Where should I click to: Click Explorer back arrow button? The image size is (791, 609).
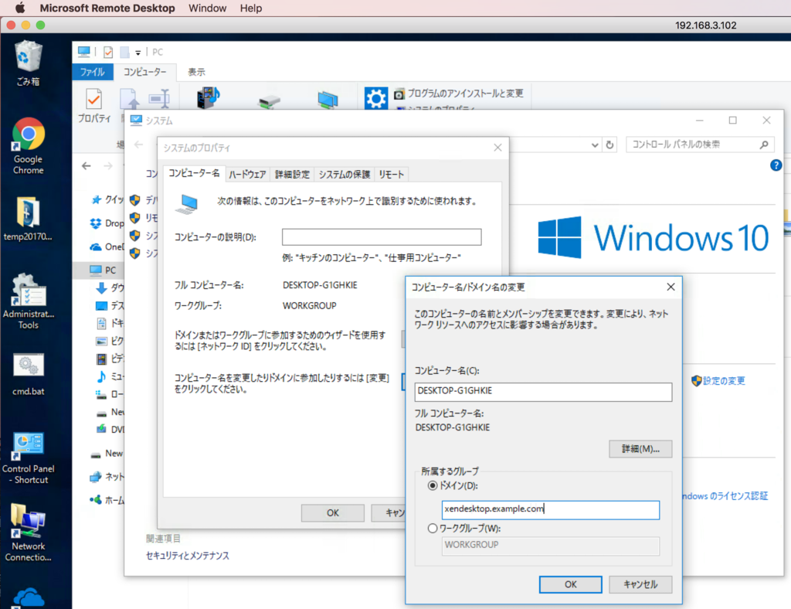click(87, 166)
